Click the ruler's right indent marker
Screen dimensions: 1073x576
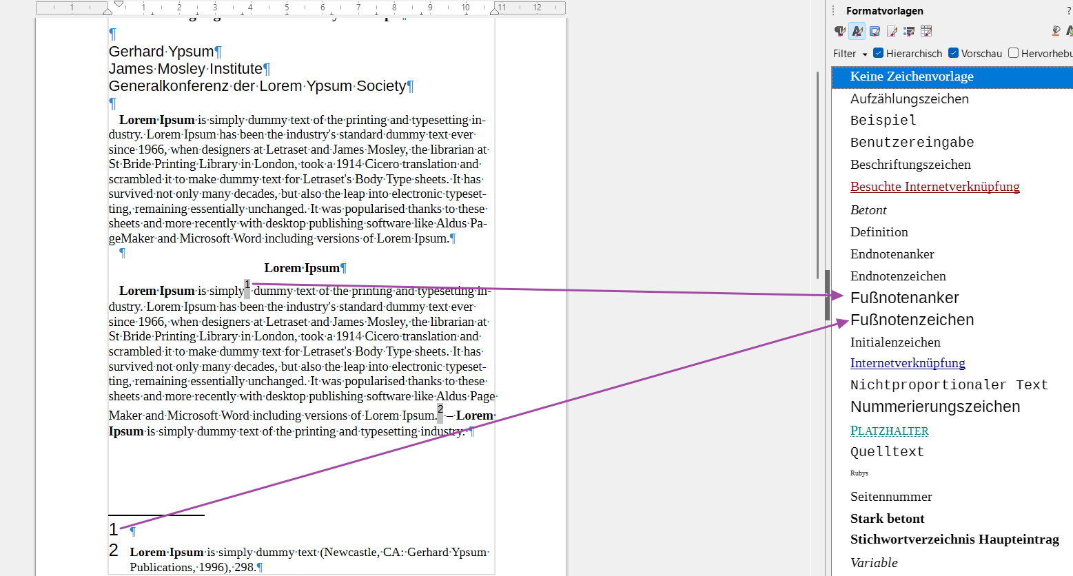click(x=494, y=11)
